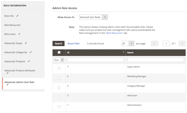Click the pencil icon beside Role Info
The image size is (187, 113).
pyautogui.click(x=17, y=16)
